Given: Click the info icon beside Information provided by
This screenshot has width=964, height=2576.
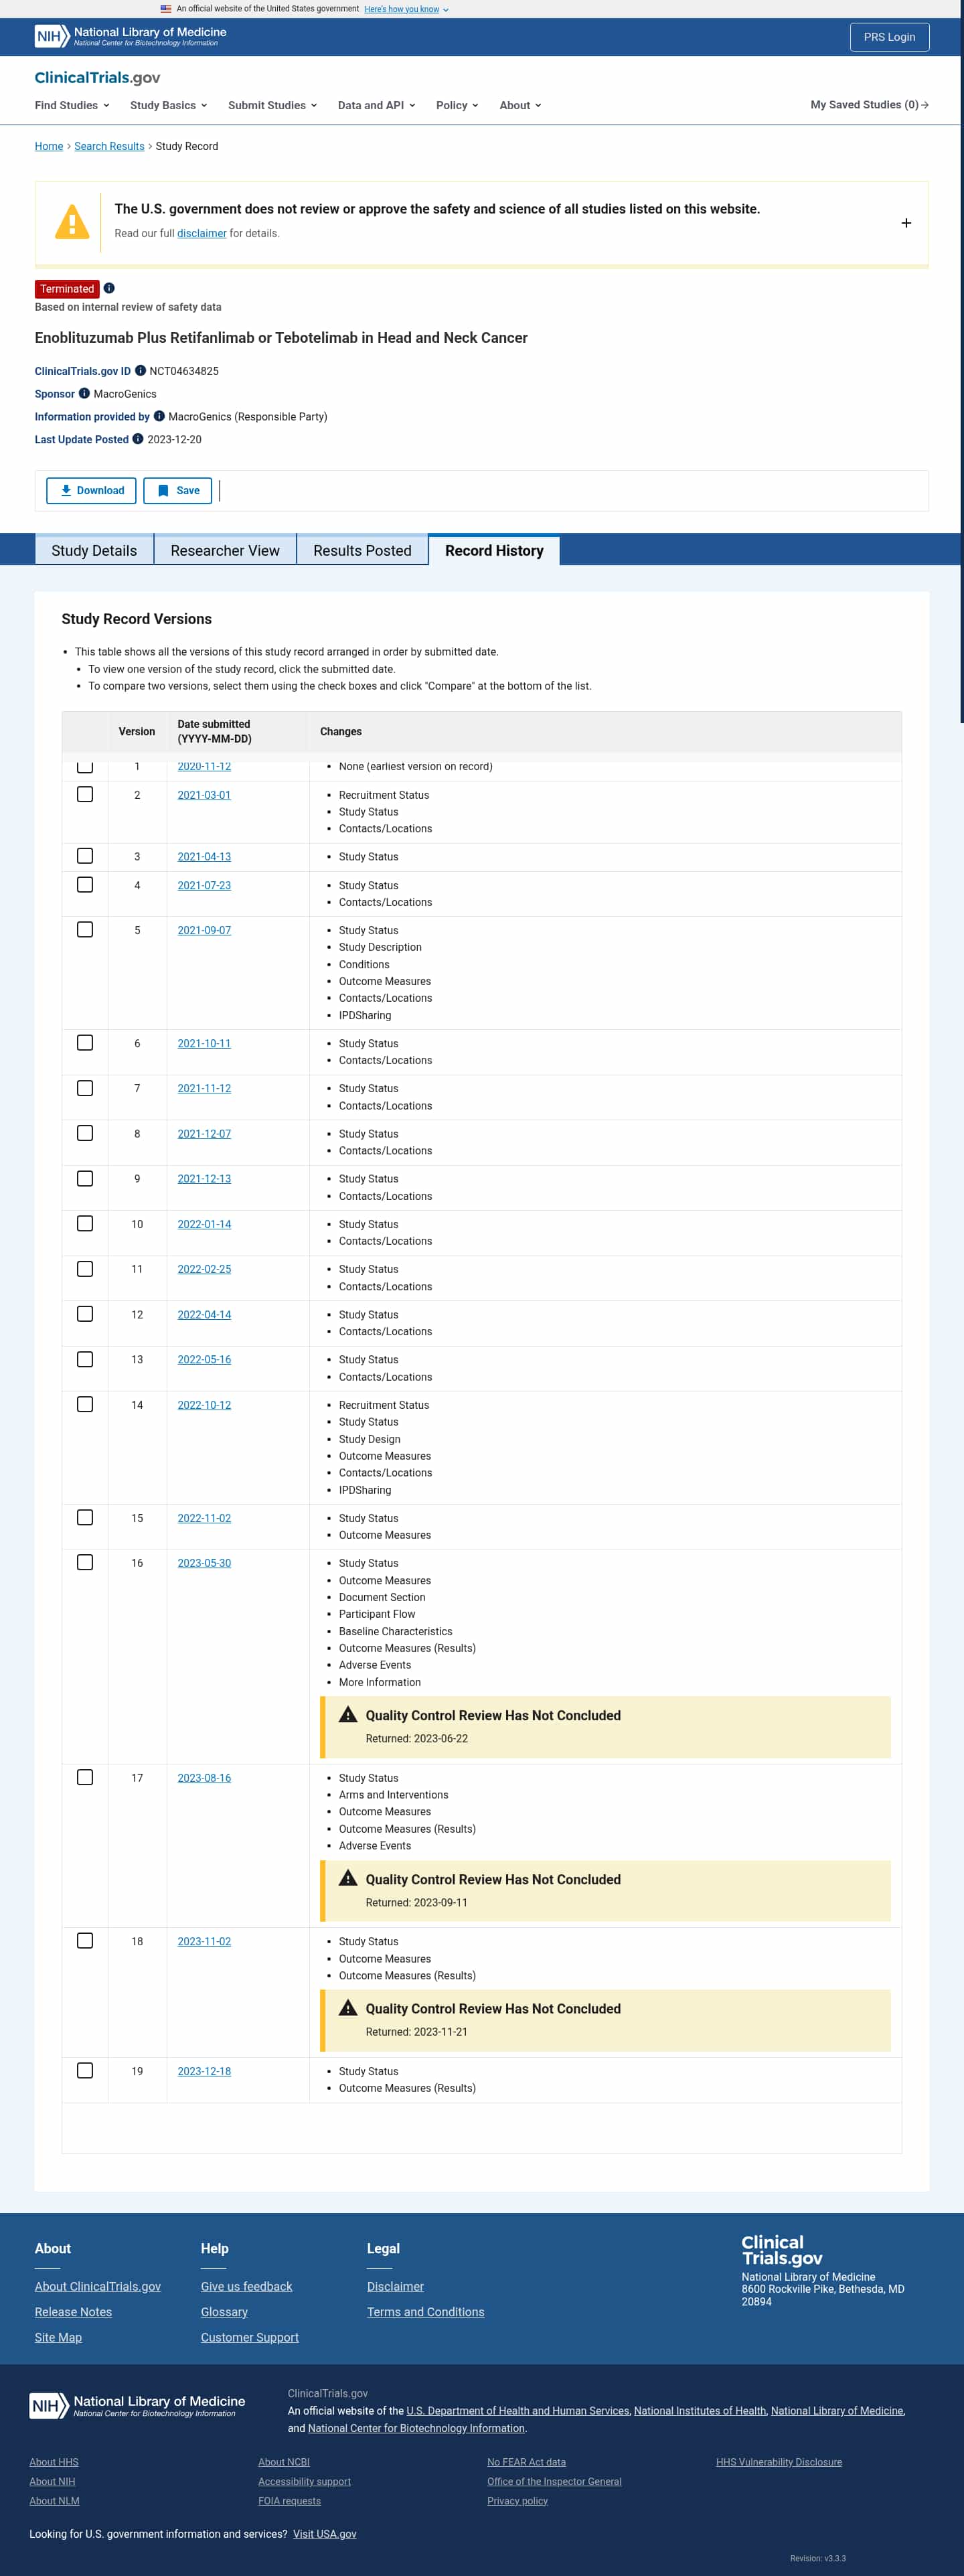Looking at the screenshot, I should point(159,416).
